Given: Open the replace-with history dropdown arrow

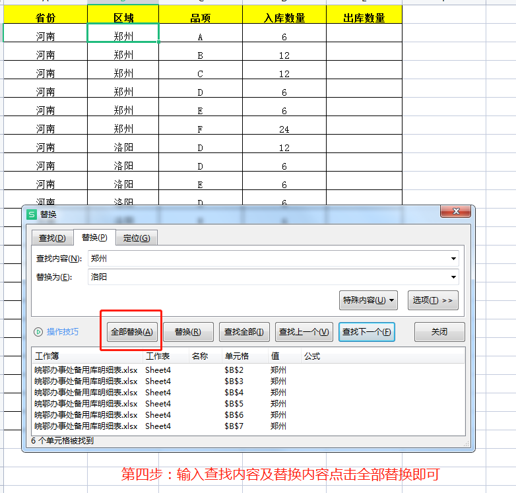Looking at the screenshot, I should (x=453, y=277).
